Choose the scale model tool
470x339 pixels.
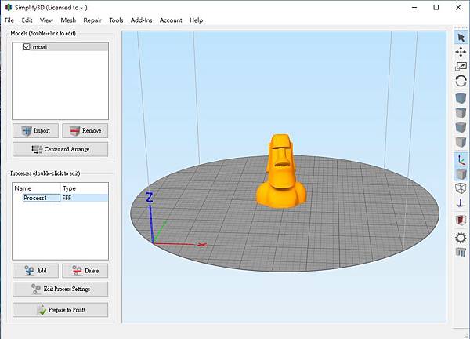point(461,66)
